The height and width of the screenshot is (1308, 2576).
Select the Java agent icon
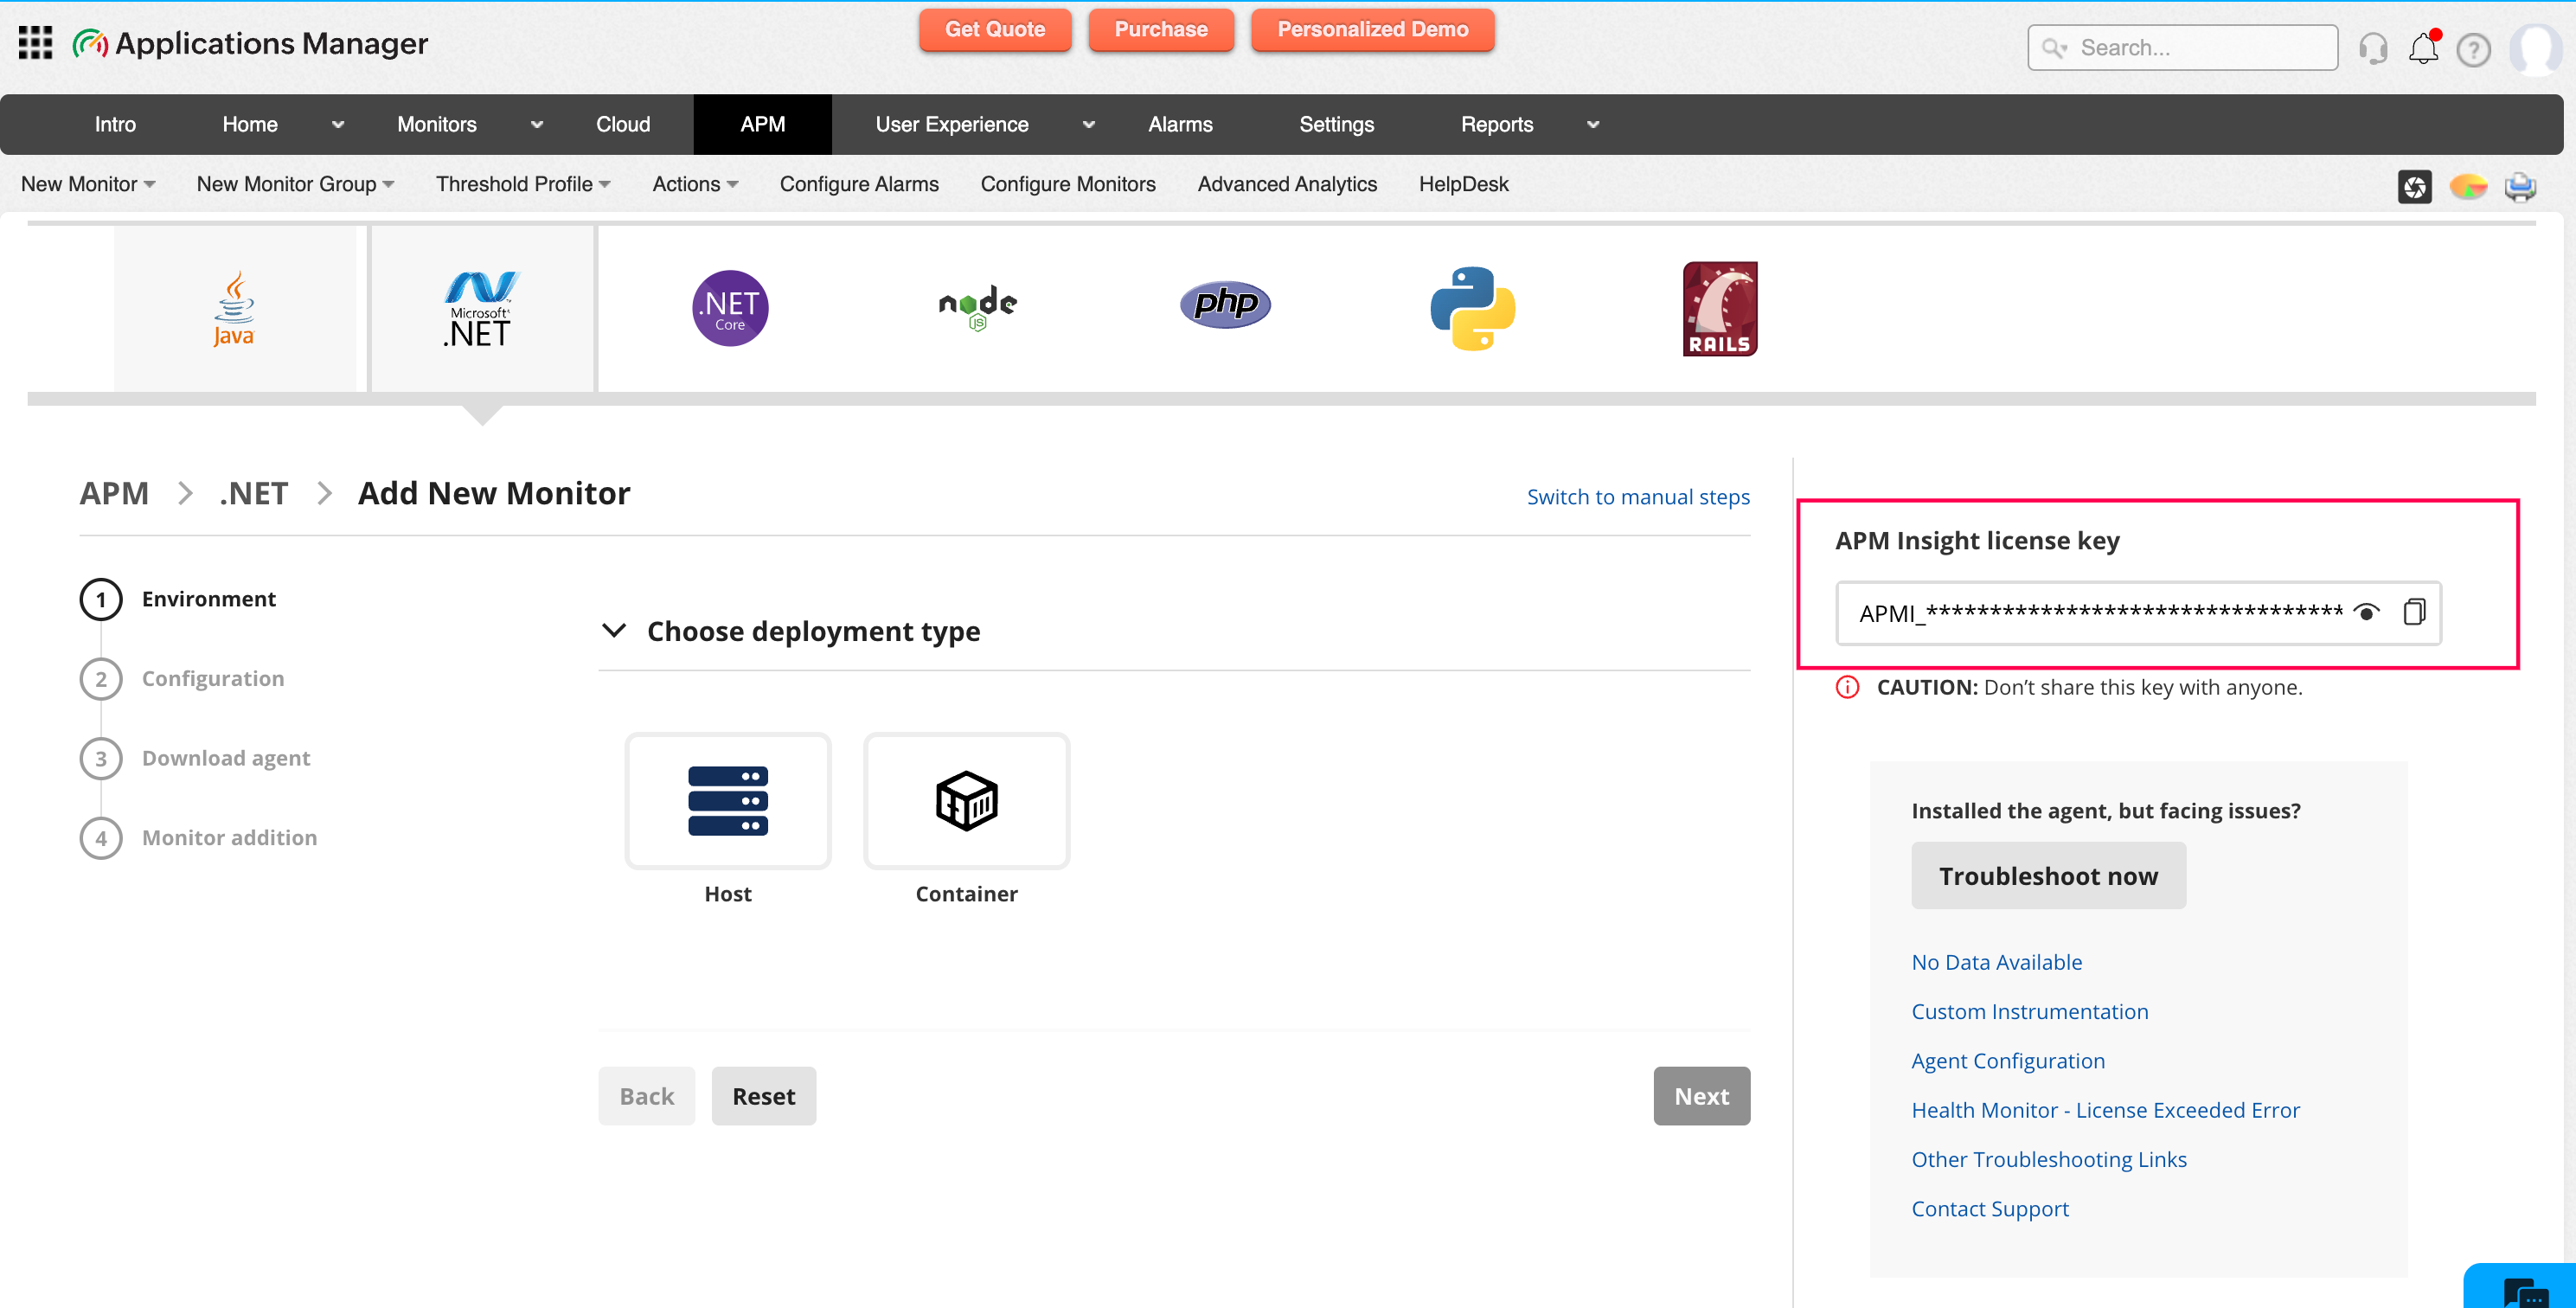(x=234, y=309)
